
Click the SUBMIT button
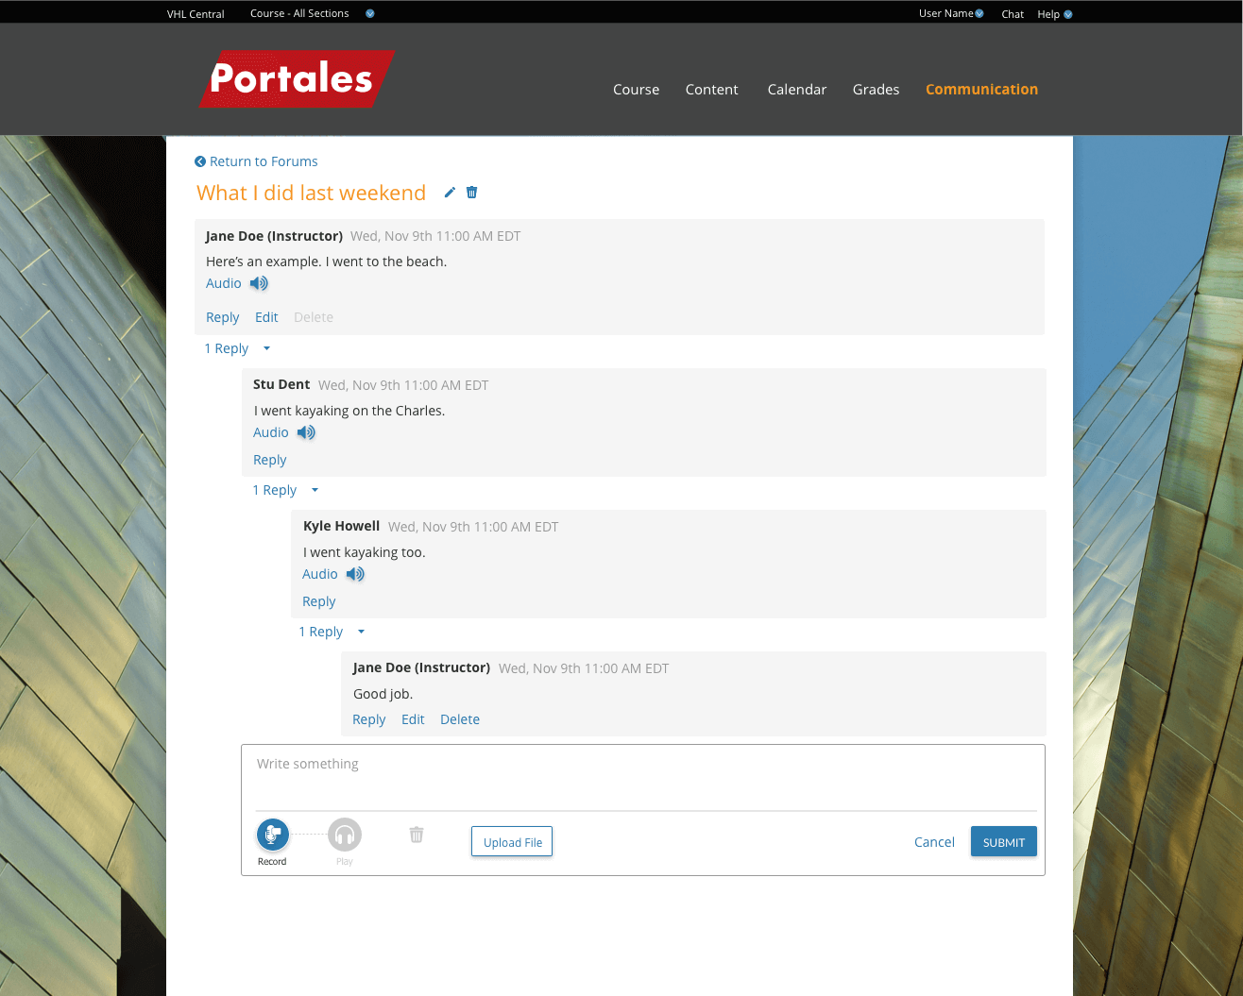pos(1004,842)
